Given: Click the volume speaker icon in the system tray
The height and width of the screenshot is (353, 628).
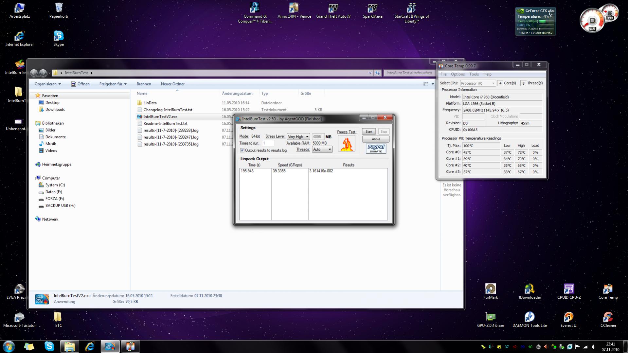Looking at the screenshot, I should [x=593, y=347].
